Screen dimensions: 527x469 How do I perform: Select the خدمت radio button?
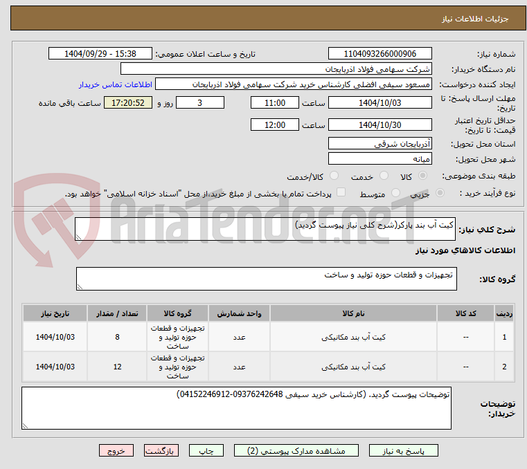tap(384, 176)
